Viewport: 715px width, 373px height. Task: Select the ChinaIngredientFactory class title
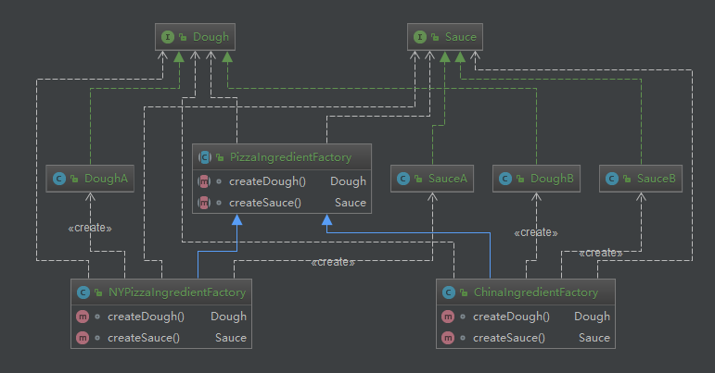(x=536, y=292)
